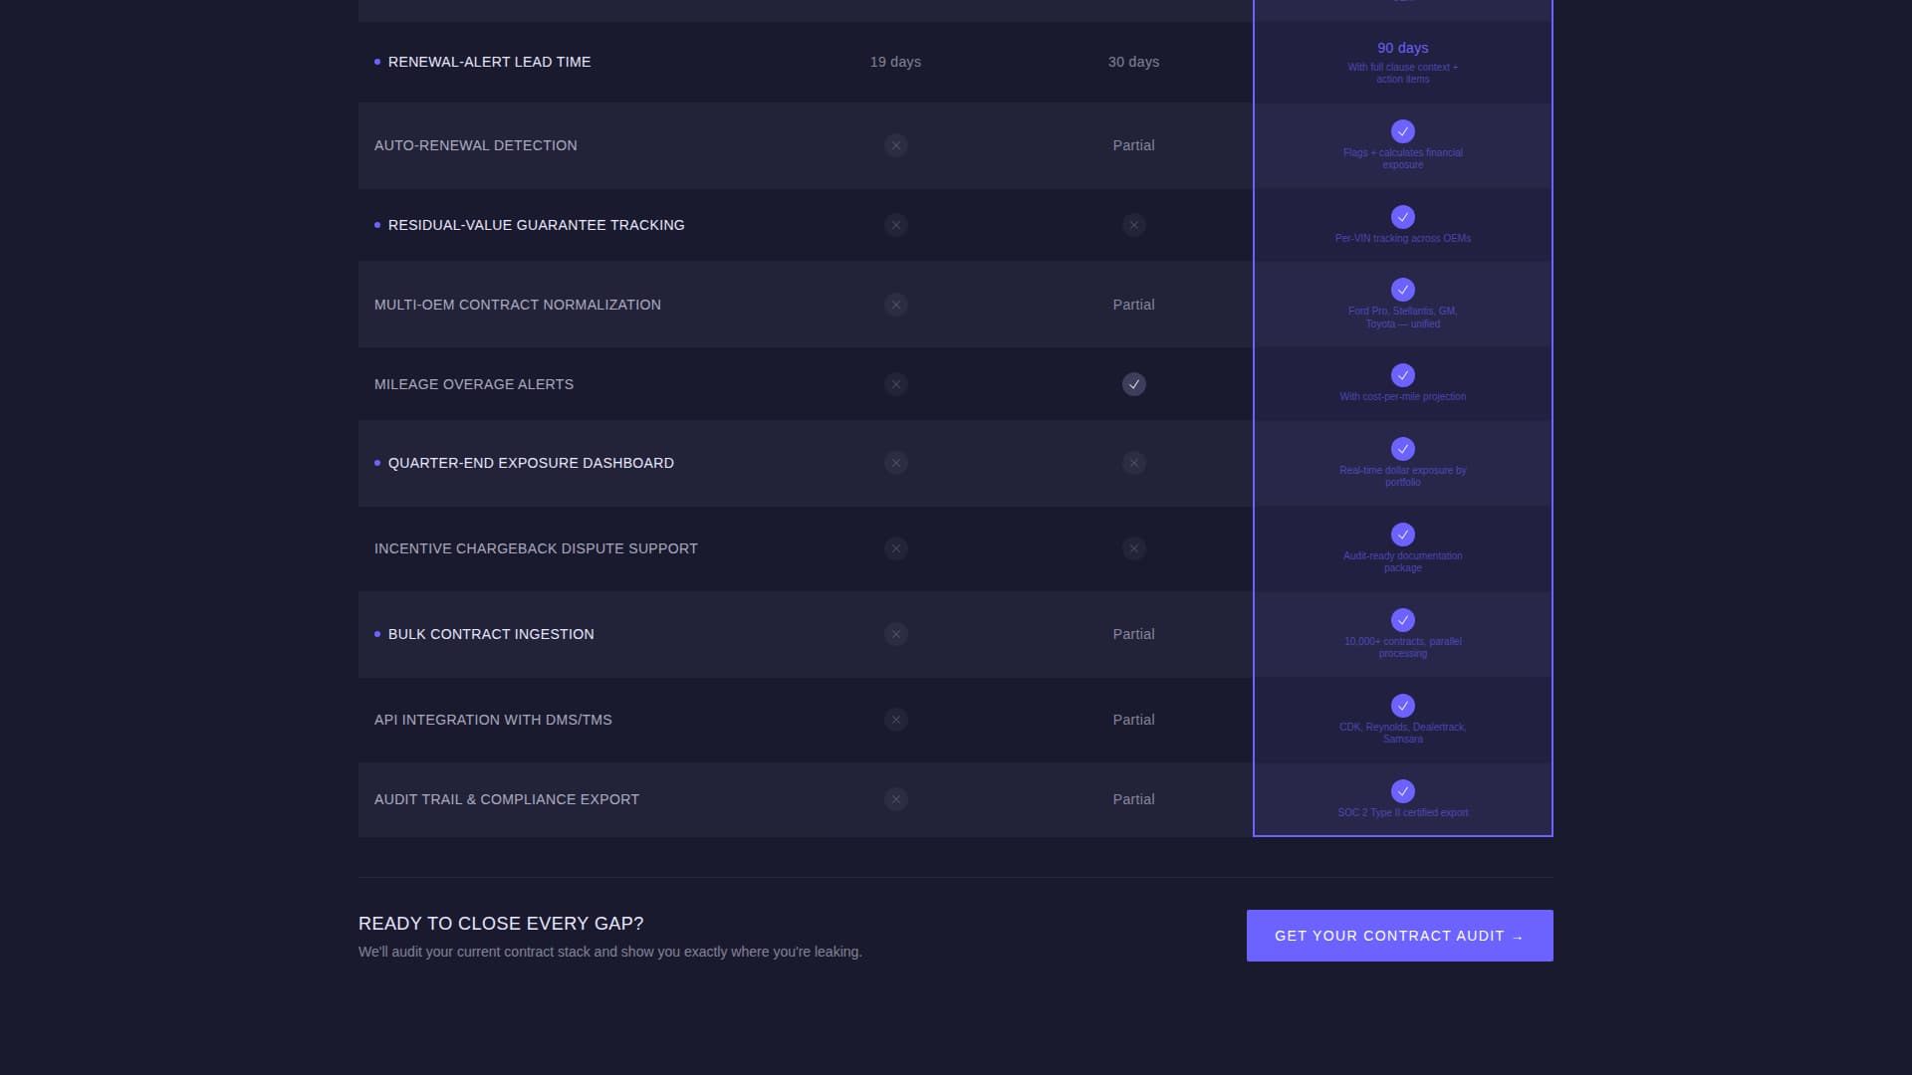Click 'CDK, Reynolds, Dealertrack, Samsara' note

[x=1402, y=734]
